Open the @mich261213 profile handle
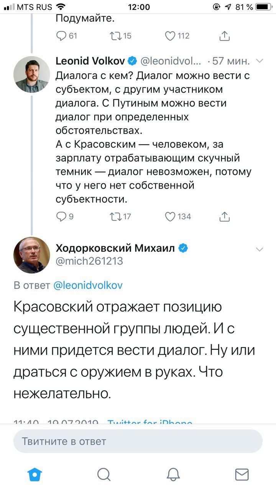 pos(89,261)
